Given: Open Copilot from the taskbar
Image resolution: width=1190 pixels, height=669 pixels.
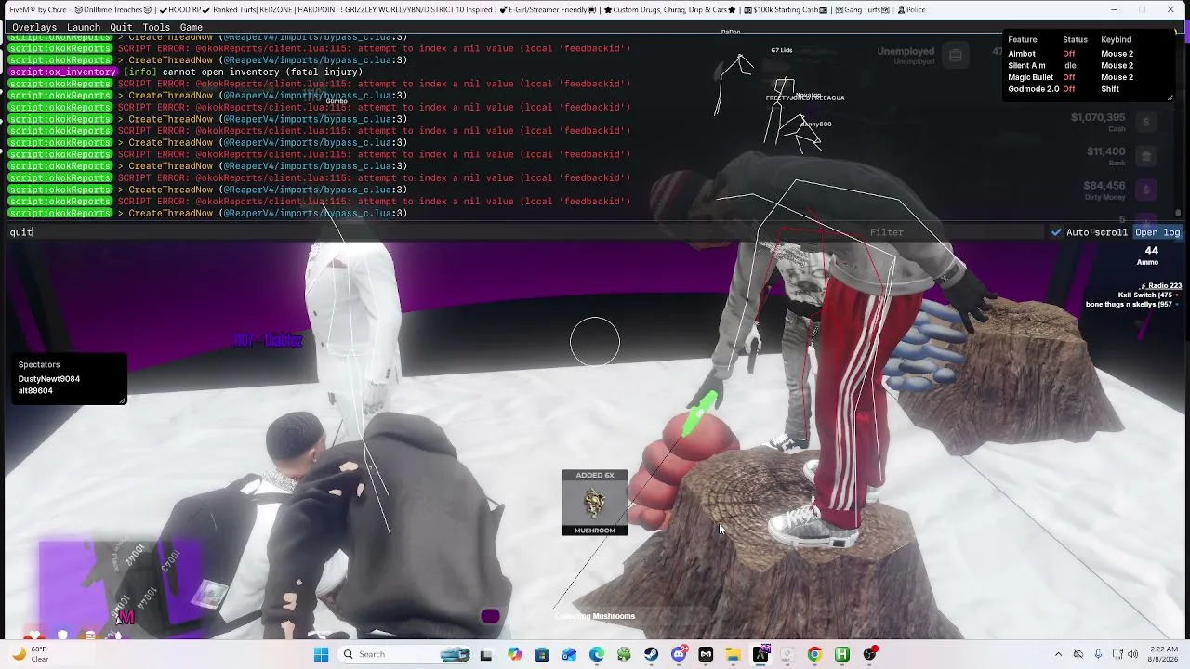Looking at the screenshot, I should 515,654.
